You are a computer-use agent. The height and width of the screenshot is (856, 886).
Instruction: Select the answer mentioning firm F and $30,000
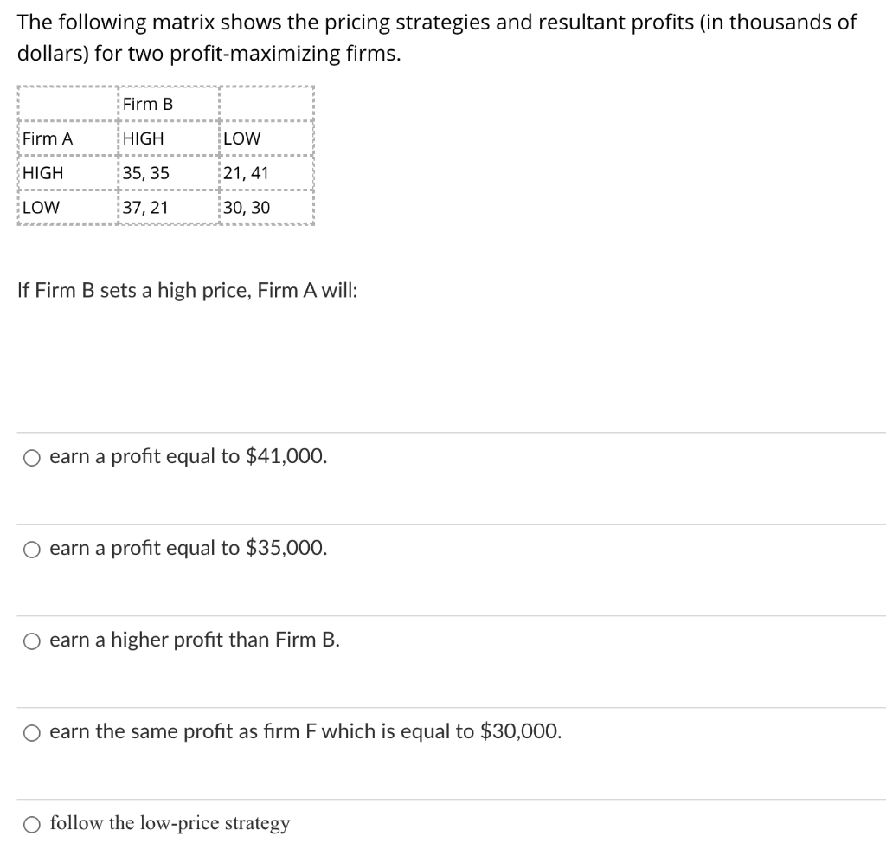tap(32, 733)
